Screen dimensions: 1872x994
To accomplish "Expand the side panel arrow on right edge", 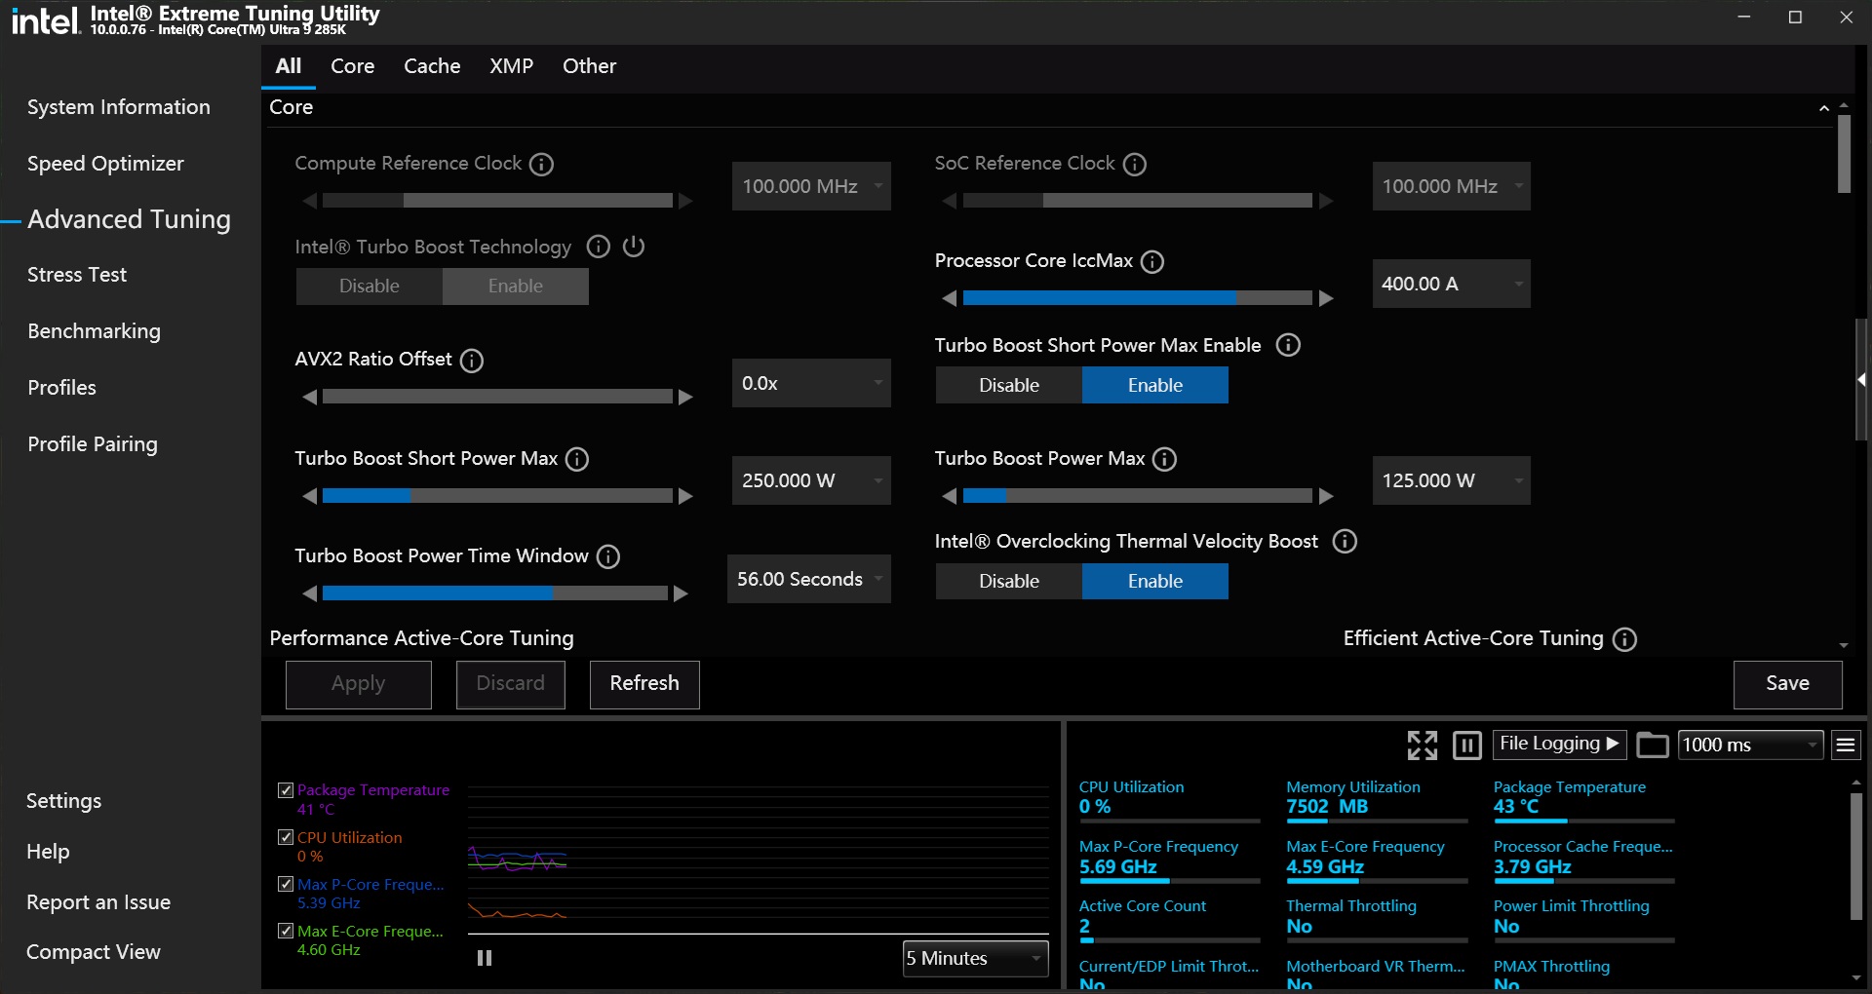I will point(1862,380).
